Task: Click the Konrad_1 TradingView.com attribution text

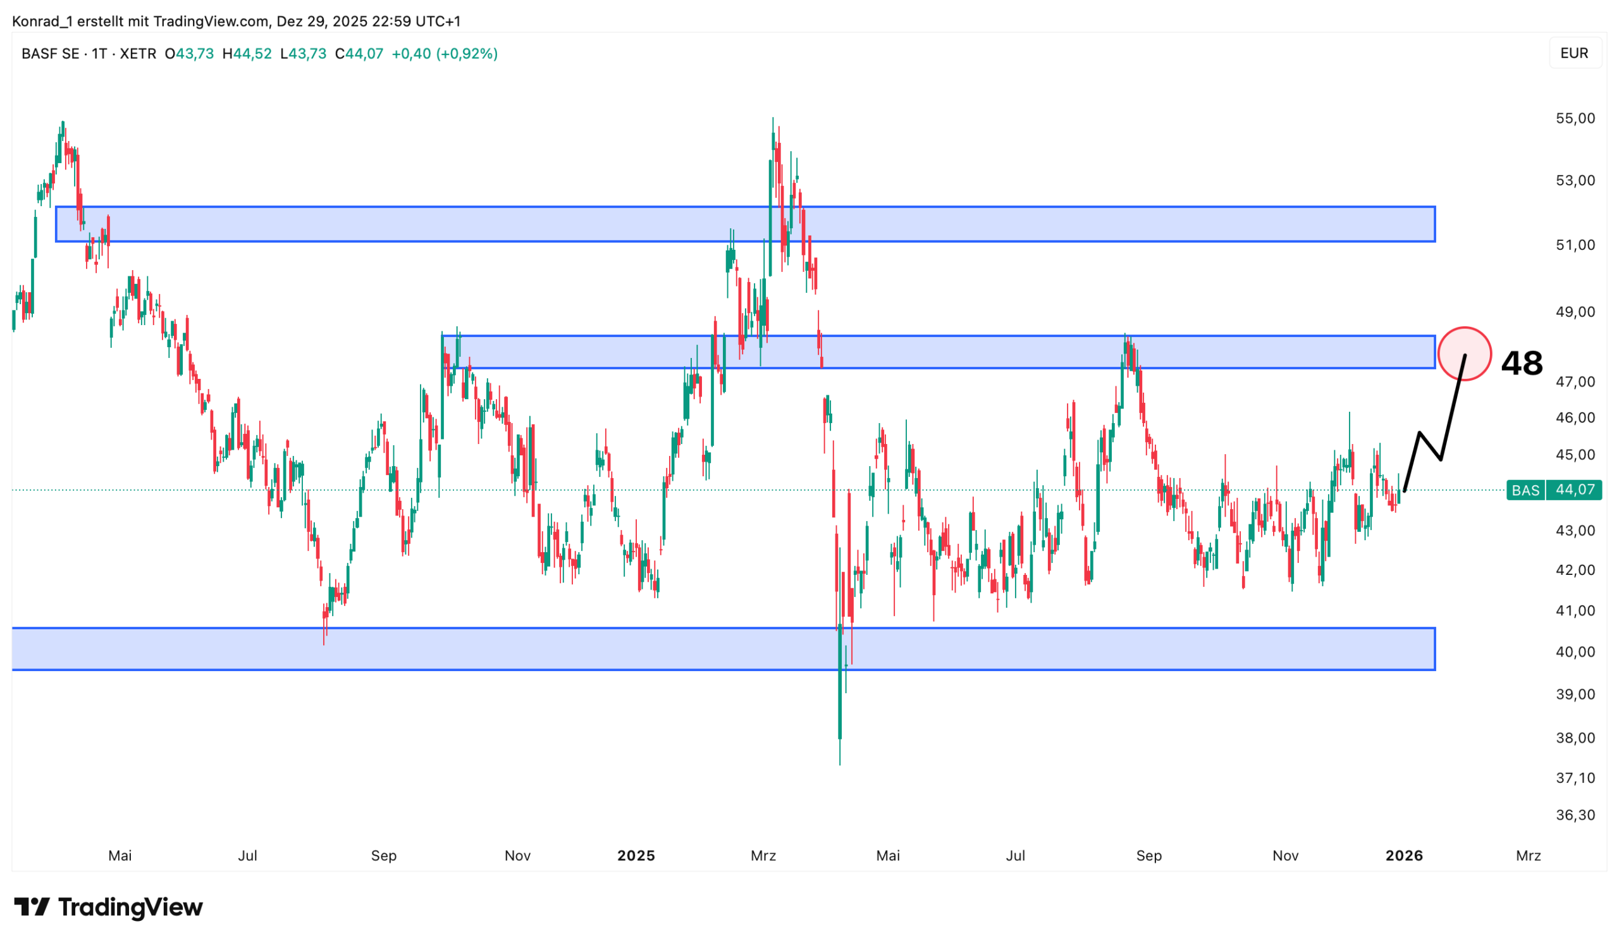Action: click(x=236, y=22)
